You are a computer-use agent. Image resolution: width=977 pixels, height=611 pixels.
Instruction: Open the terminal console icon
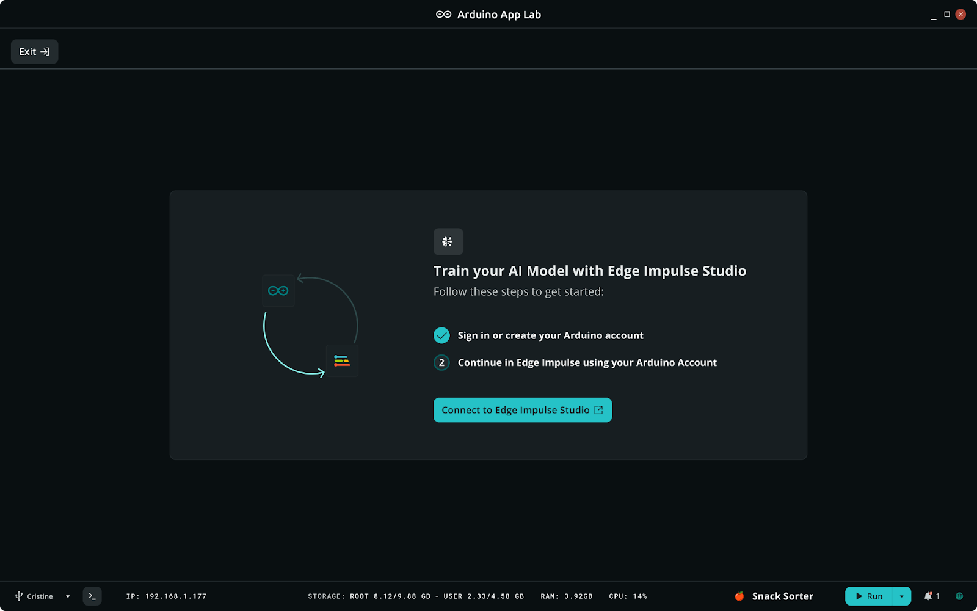[92, 596]
